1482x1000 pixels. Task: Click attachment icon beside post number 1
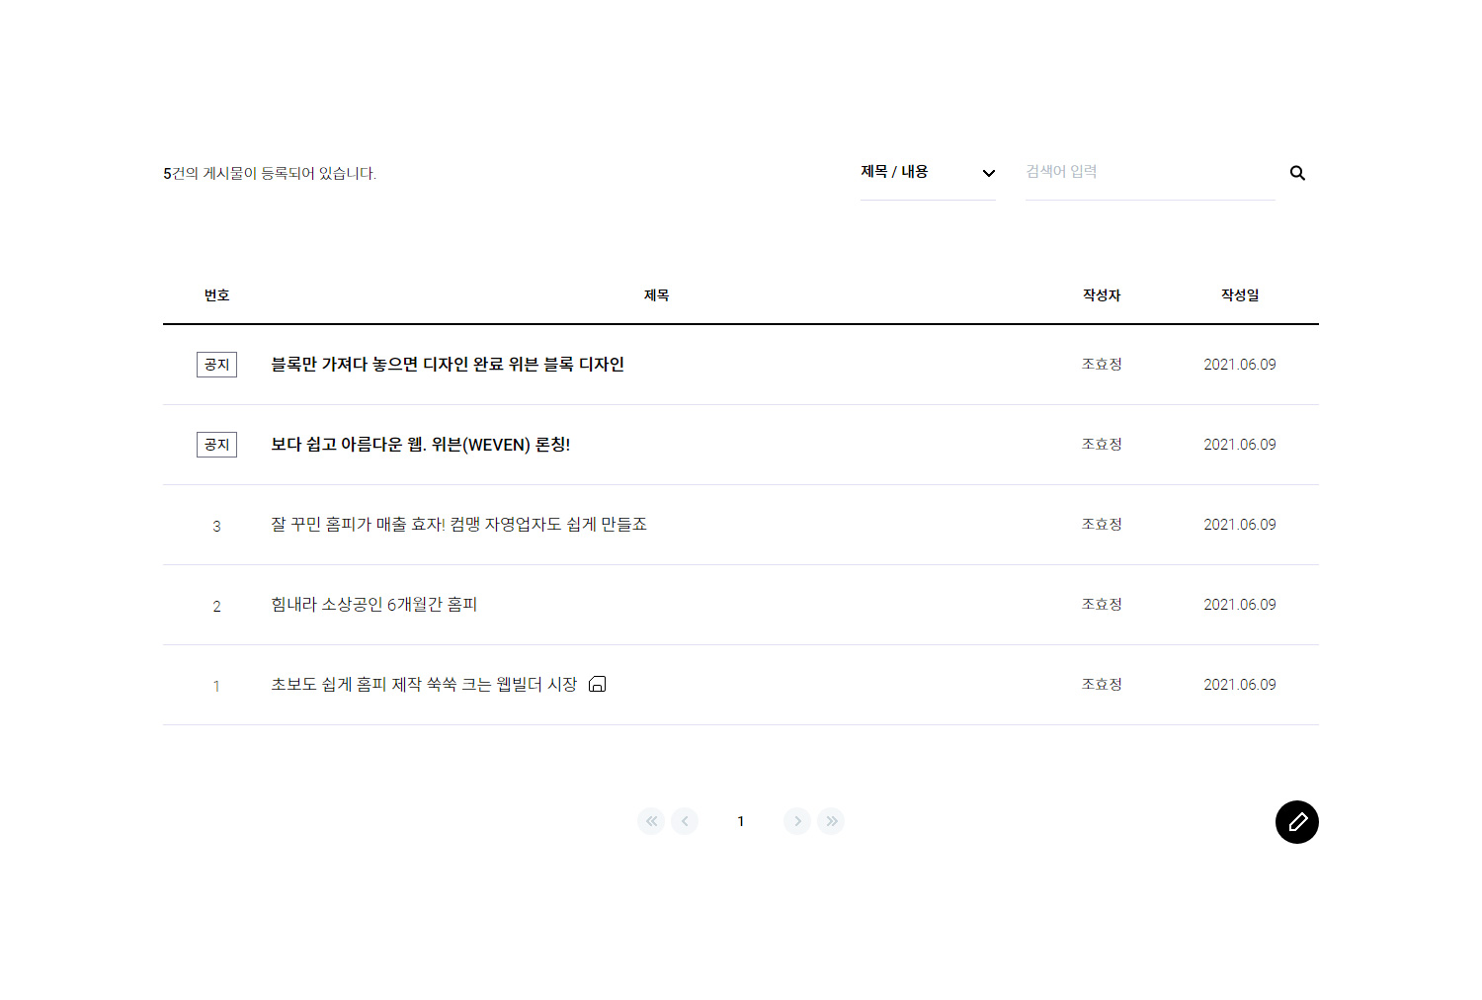(597, 684)
